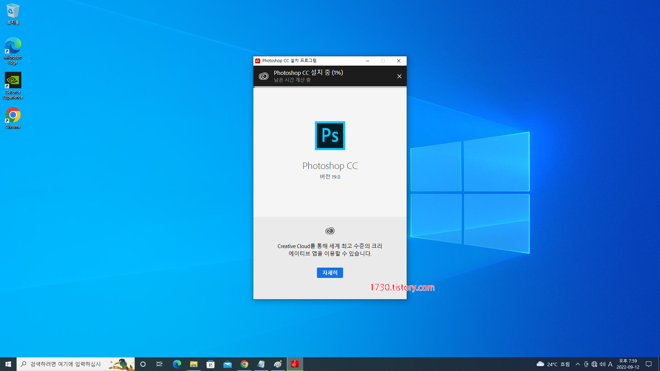Switch to Adobe installer taskbar button
660x371 pixels.
[x=295, y=364]
